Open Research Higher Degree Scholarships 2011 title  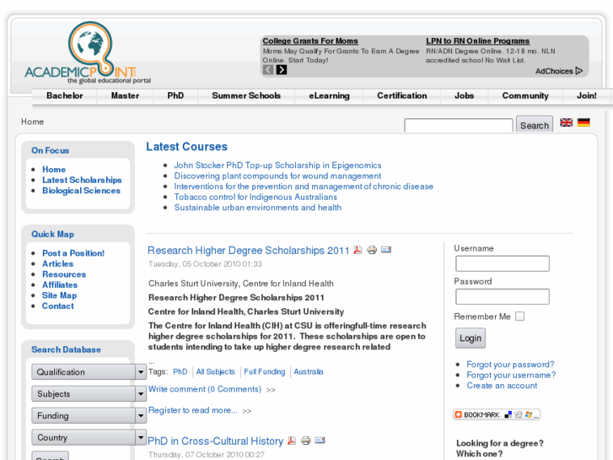coord(248,250)
